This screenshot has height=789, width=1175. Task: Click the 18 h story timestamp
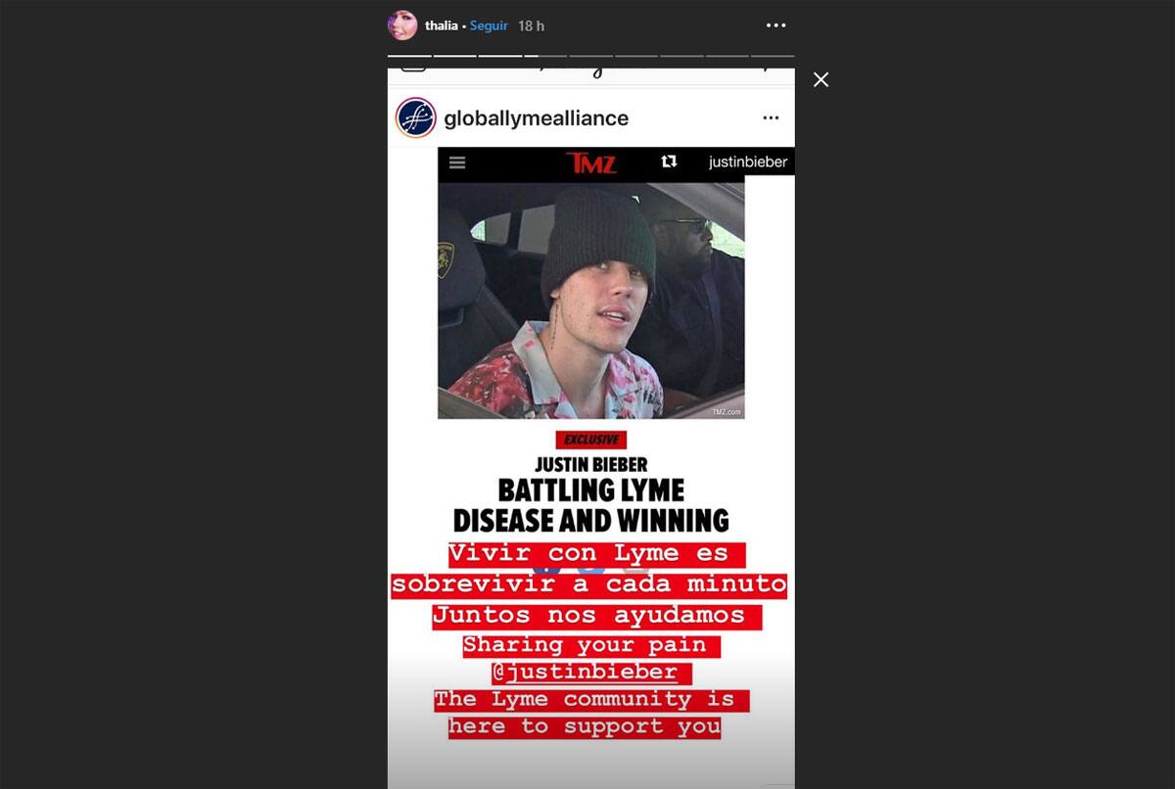pos(531,25)
